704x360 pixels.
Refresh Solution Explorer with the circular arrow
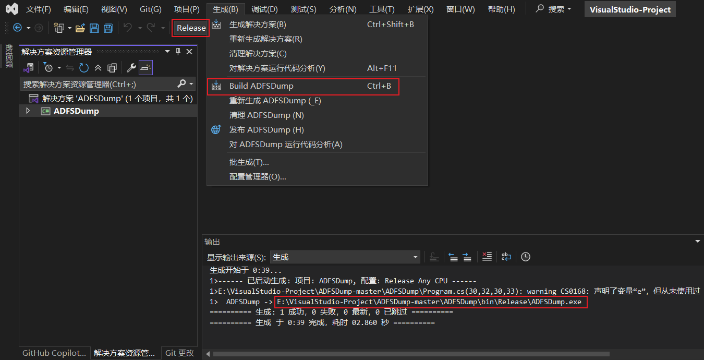(x=84, y=68)
